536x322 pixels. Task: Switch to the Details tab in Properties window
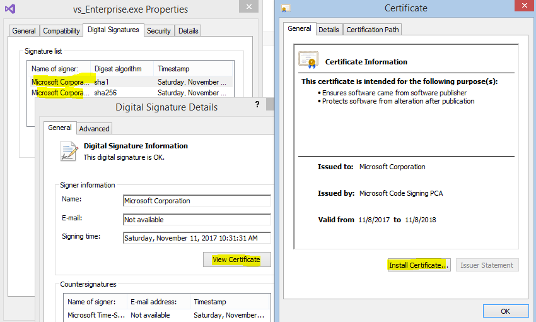(188, 31)
